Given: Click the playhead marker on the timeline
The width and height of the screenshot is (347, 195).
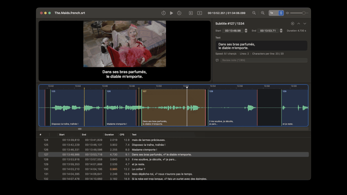Looking at the screenshot, I should click(x=187, y=88).
